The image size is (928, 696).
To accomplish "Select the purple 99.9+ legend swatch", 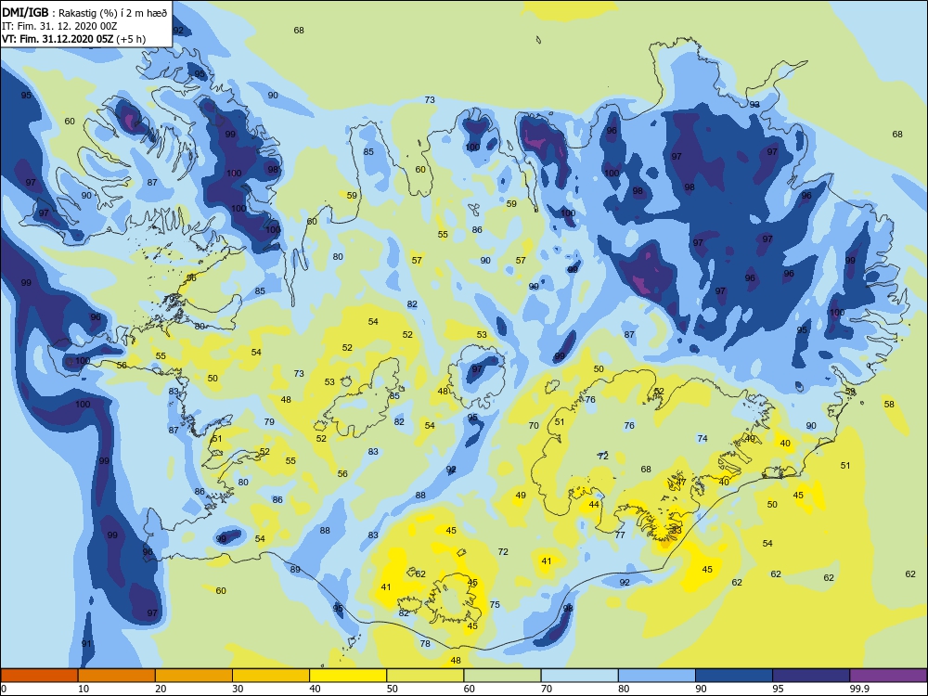I will coord(888,676).
